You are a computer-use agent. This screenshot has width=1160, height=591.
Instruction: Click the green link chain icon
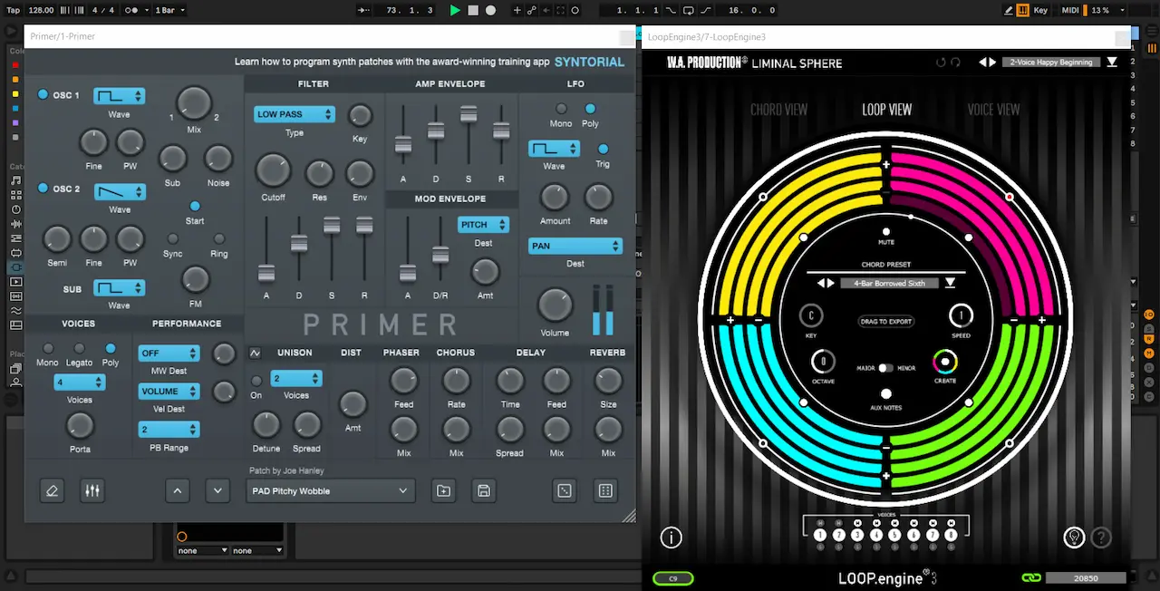tap(1030, 577)
